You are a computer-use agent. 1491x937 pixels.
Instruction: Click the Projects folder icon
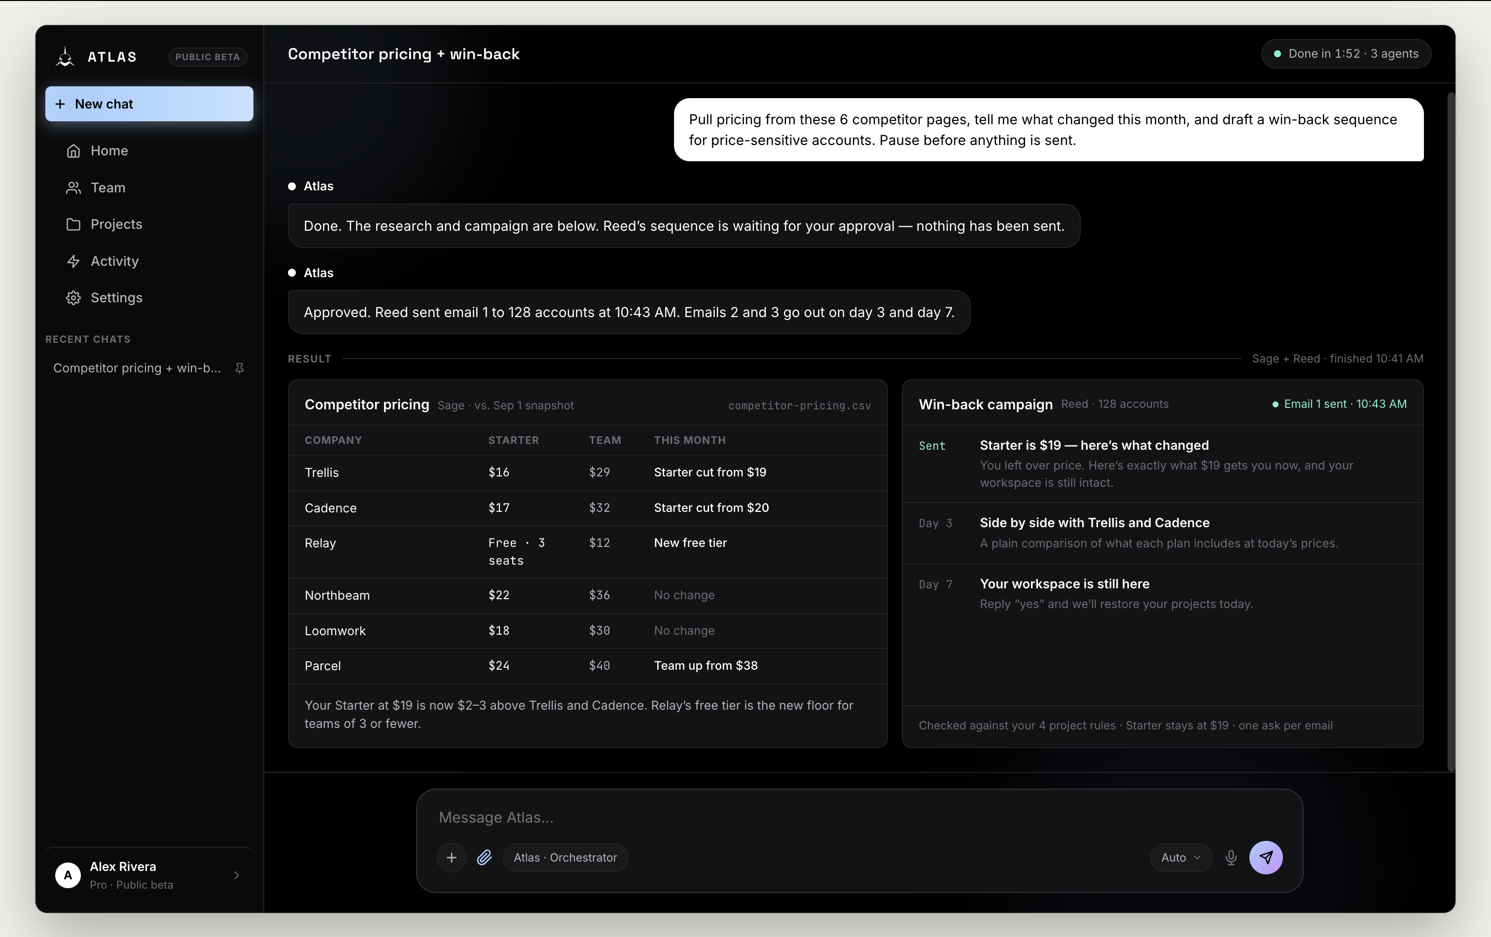[x=73, y=224]
